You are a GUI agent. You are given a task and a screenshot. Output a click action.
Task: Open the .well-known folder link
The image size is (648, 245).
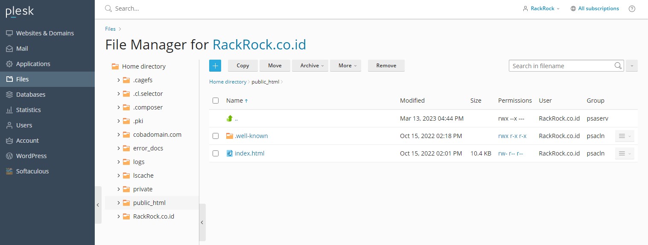[251, 136]
